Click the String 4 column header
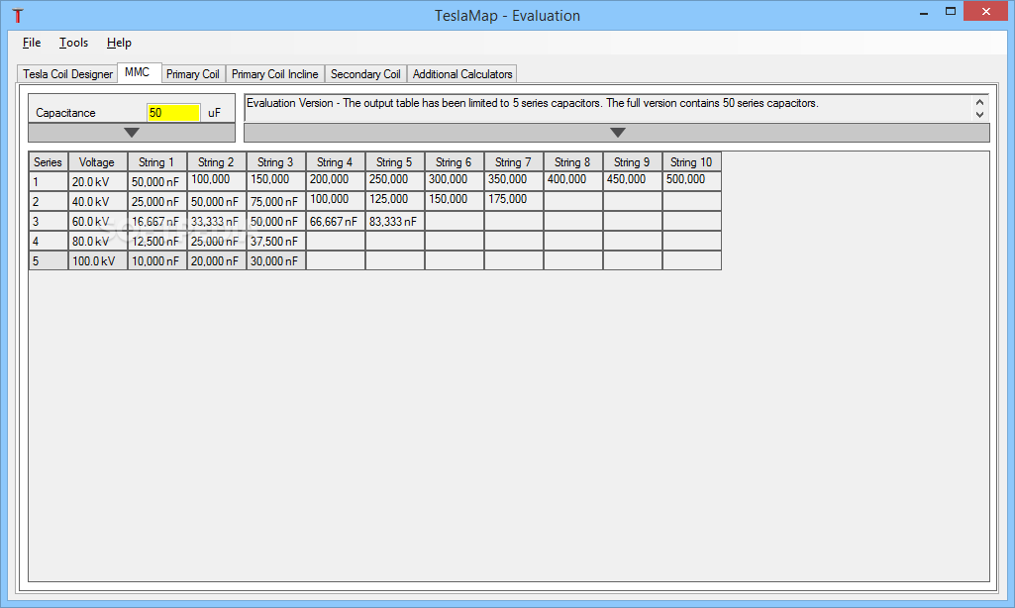 [336, 161]
